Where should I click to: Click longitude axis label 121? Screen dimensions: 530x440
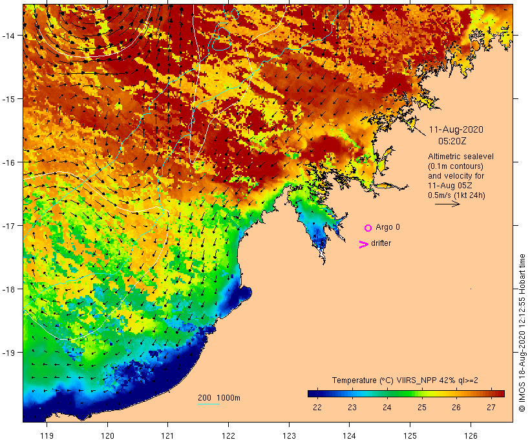pos(167,435)
